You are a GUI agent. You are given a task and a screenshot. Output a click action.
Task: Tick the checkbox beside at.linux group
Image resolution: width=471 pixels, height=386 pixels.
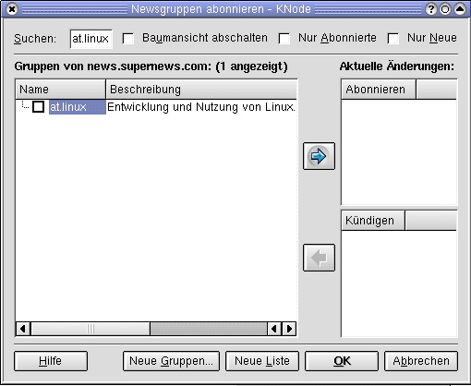coord(39,107)
